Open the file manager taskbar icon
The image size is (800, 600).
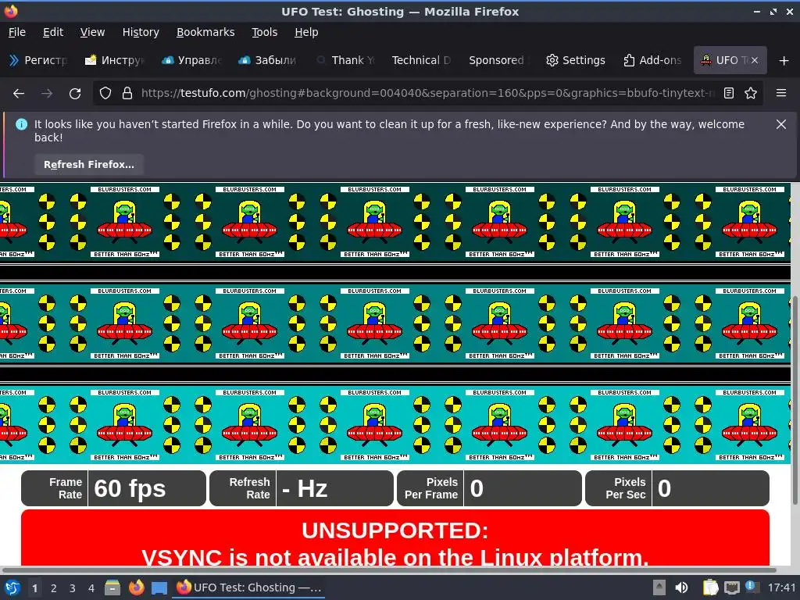coord(112,587)
